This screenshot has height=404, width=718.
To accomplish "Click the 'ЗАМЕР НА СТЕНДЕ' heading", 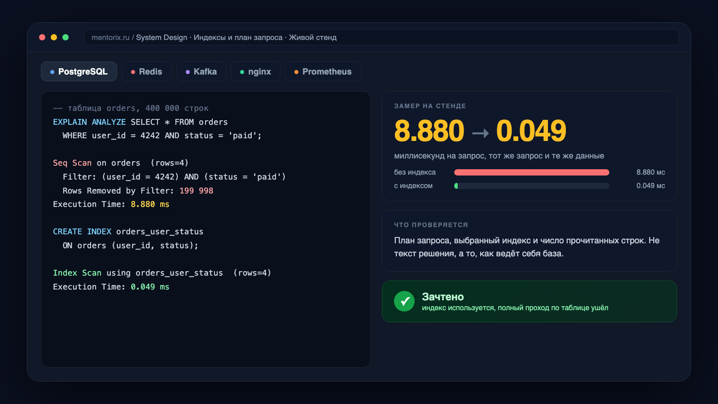I will (430, 106).
